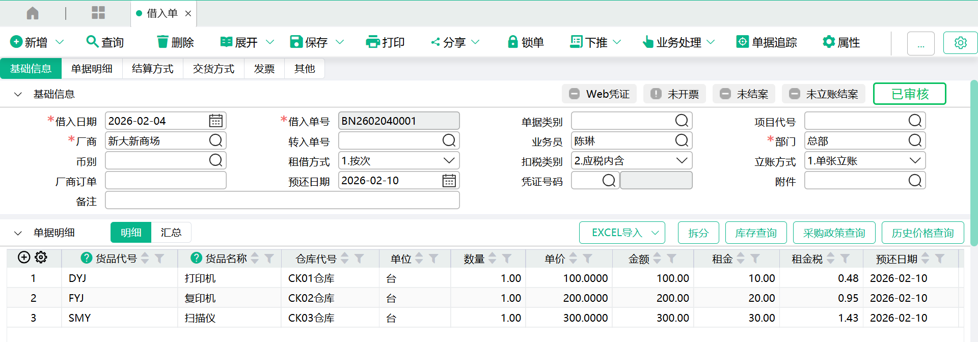
Task: Click the settings gear button at top right
Action: pyautogui.click(x=960, y=43)
